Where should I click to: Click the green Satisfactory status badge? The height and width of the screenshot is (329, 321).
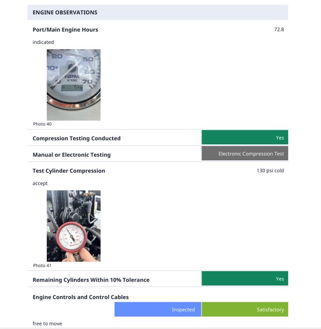[x=245, y=310]
